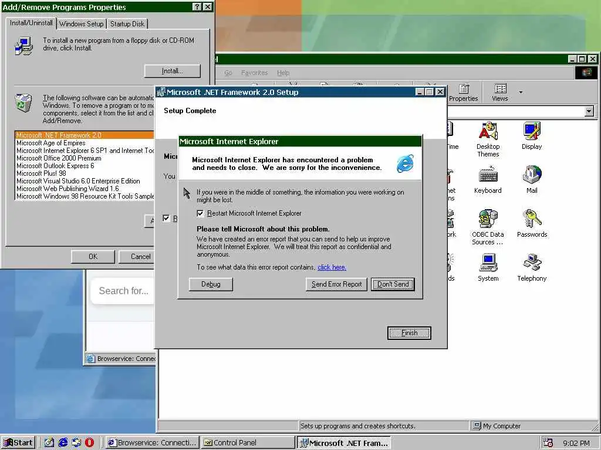Open the Keyboard control panel icon
This screenshot has height=450, width=601.
488,179
